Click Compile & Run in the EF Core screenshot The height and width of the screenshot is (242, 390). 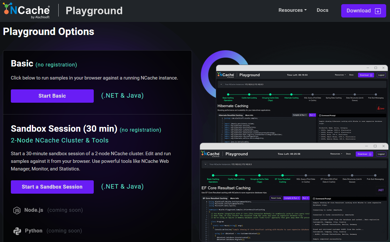292,198
